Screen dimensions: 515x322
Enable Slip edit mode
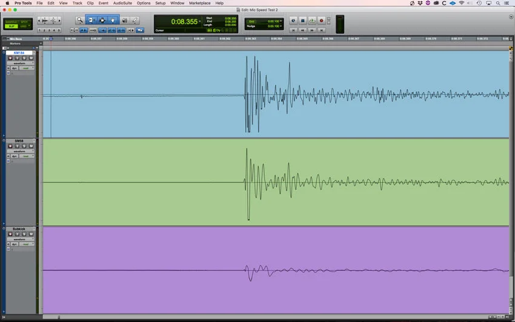pyautogui.click(x=12, y=26)
